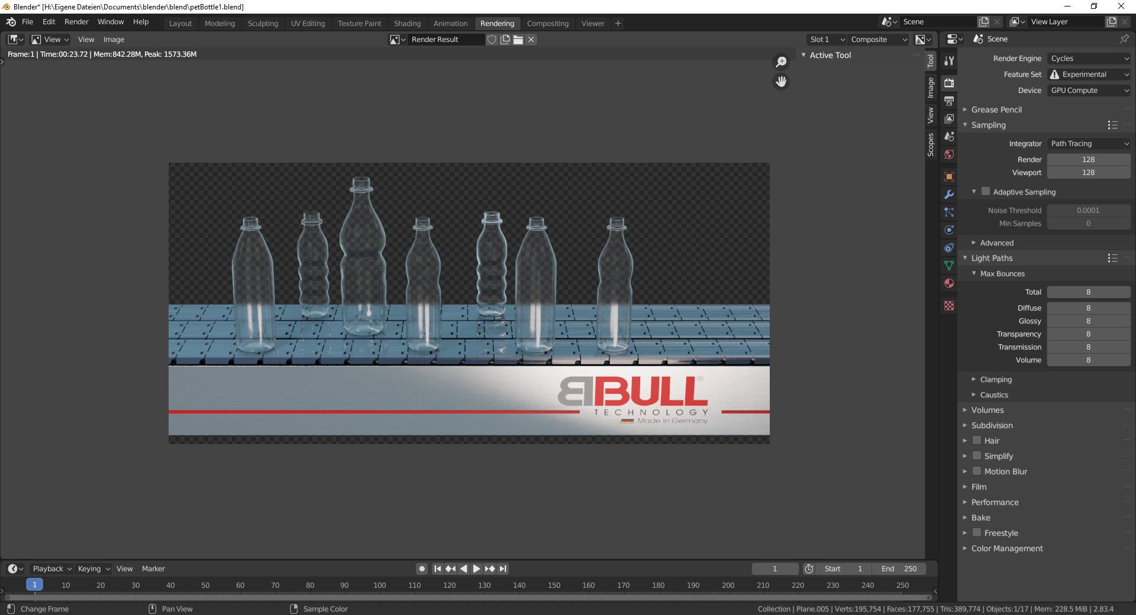Toggle the pin icon in the Properties header
This screenshot has width=1136, height=615.
pos(1124,39)
